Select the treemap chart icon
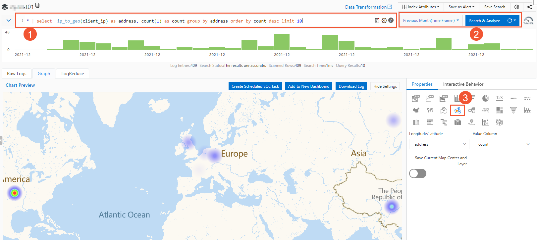537x240 pixels. 500,110
